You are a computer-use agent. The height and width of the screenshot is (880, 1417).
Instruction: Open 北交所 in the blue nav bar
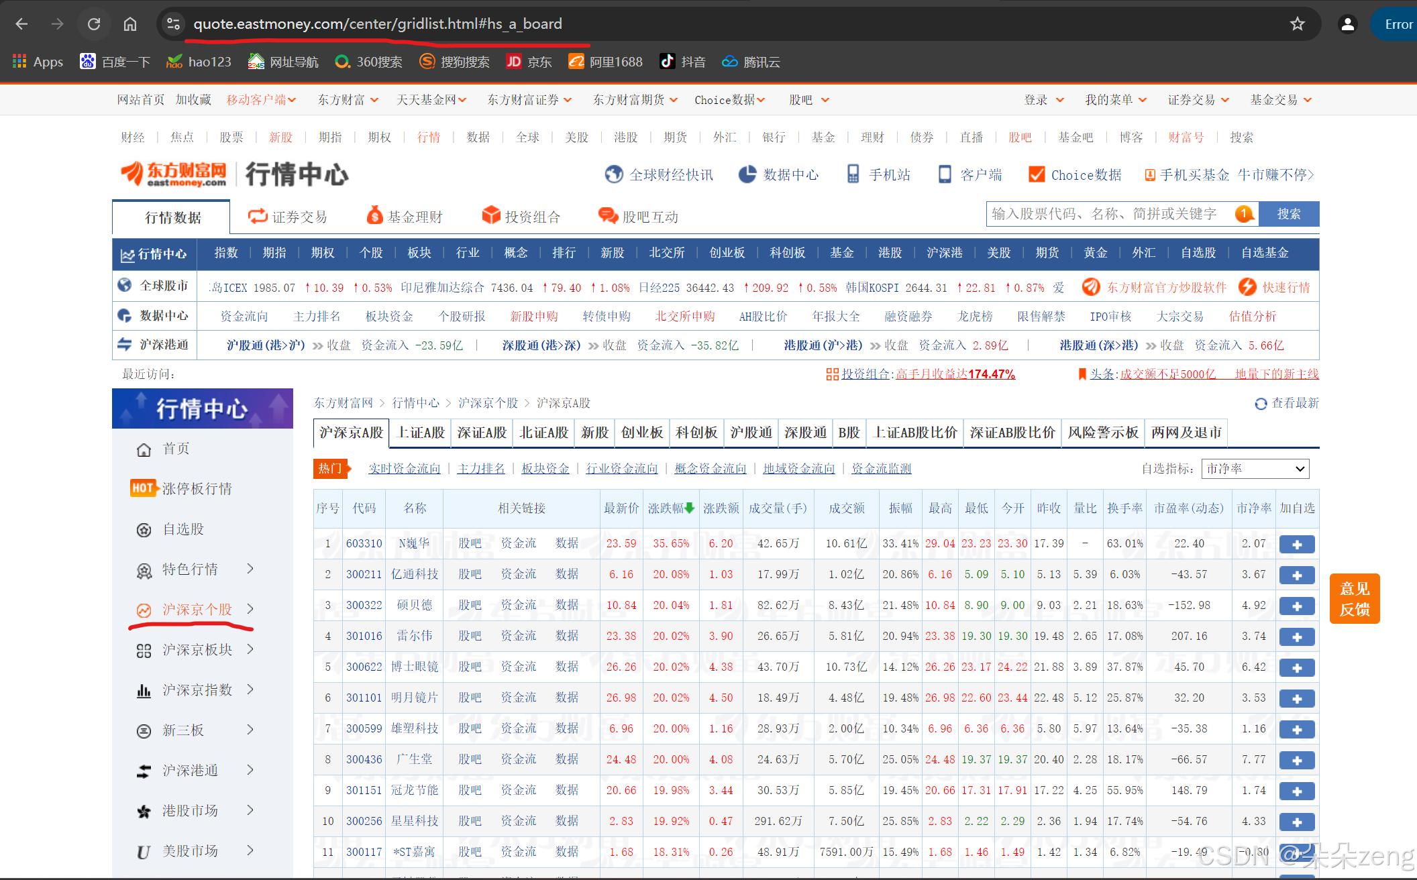667,253
